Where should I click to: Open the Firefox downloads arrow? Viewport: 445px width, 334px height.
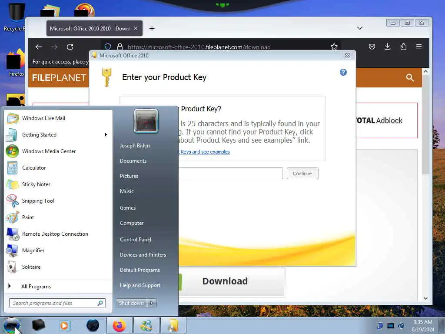pos(387,47)
